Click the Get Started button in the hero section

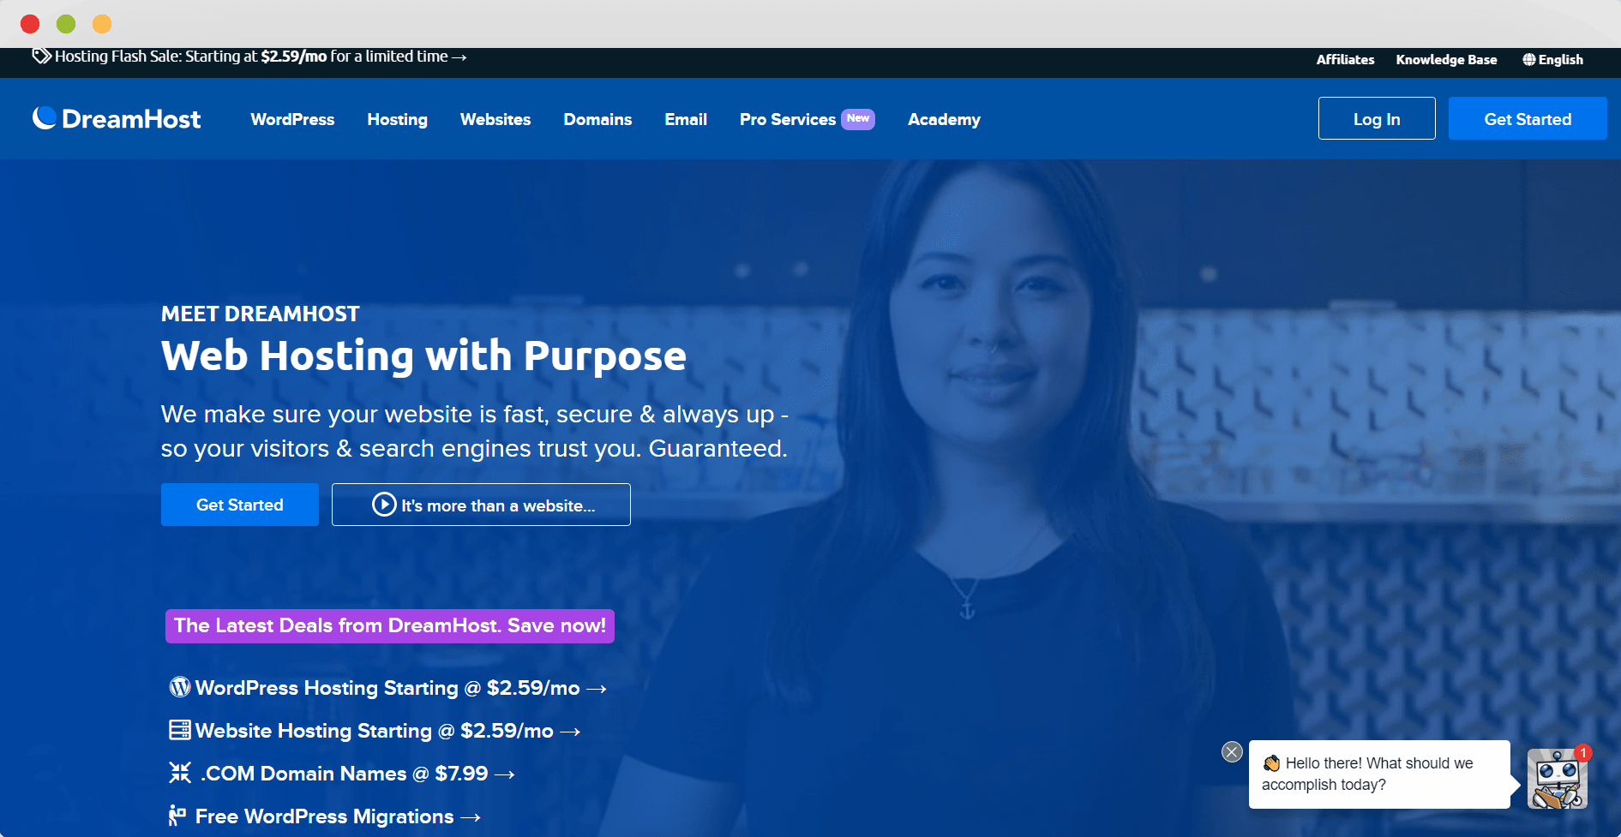(x=240, y=505)
